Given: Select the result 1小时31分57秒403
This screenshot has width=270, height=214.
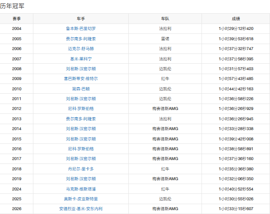Looking at the screenshot, I should (x=236, y=69).
